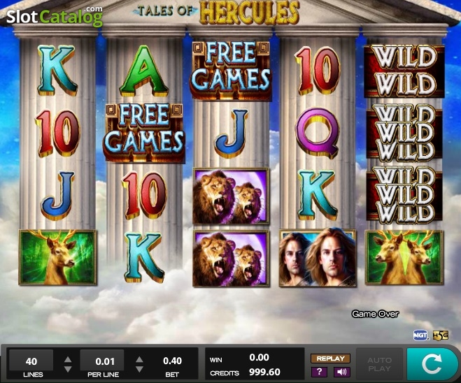Click the IGT logo
Image resolution: width=461 pixels, height=383 pixels.
pos(420,335)
